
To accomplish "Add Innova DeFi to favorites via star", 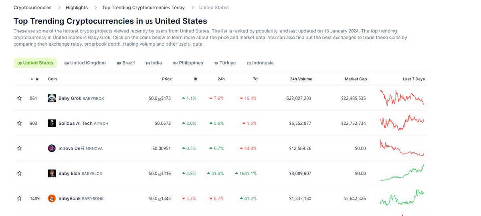I will (19, 148).
